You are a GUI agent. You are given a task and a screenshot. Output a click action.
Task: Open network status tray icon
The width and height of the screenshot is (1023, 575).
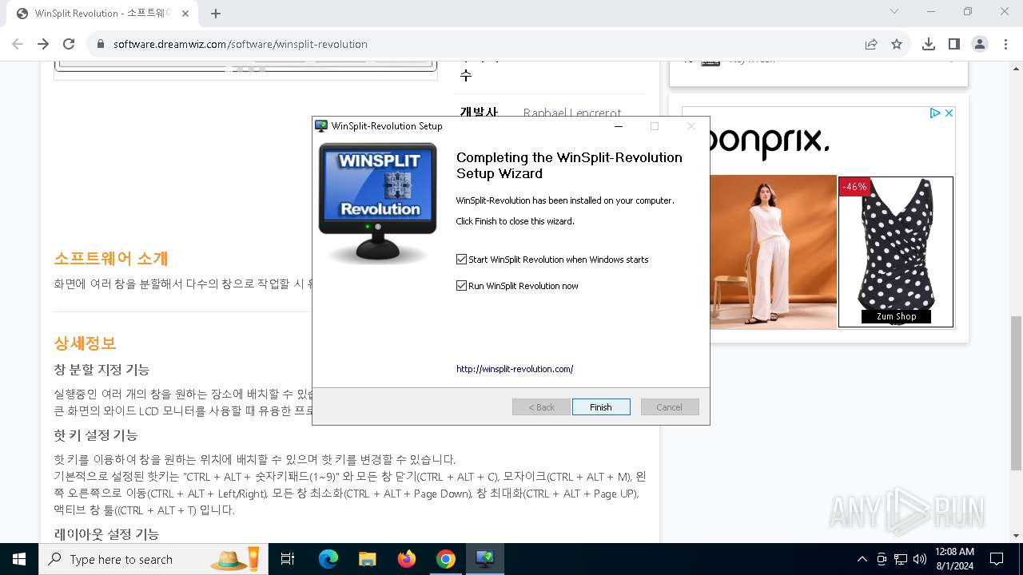point(901,559)
